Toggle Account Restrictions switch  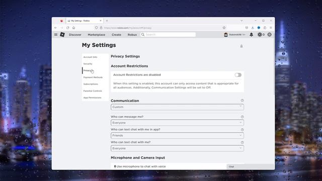coord(238,75)
